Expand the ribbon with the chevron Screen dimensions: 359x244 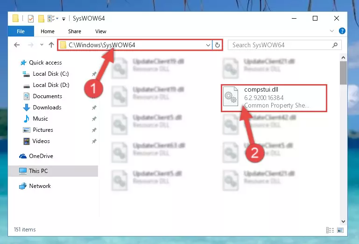(332, 31)
